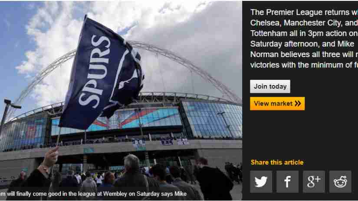Select the photo caption about Wembley

pos(93,194)
